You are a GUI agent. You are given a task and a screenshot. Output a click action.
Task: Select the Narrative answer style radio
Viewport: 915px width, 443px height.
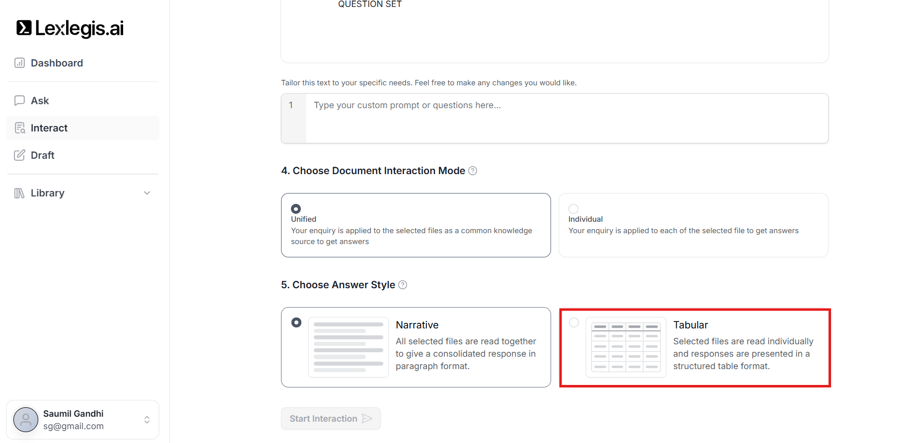(296, 322)
